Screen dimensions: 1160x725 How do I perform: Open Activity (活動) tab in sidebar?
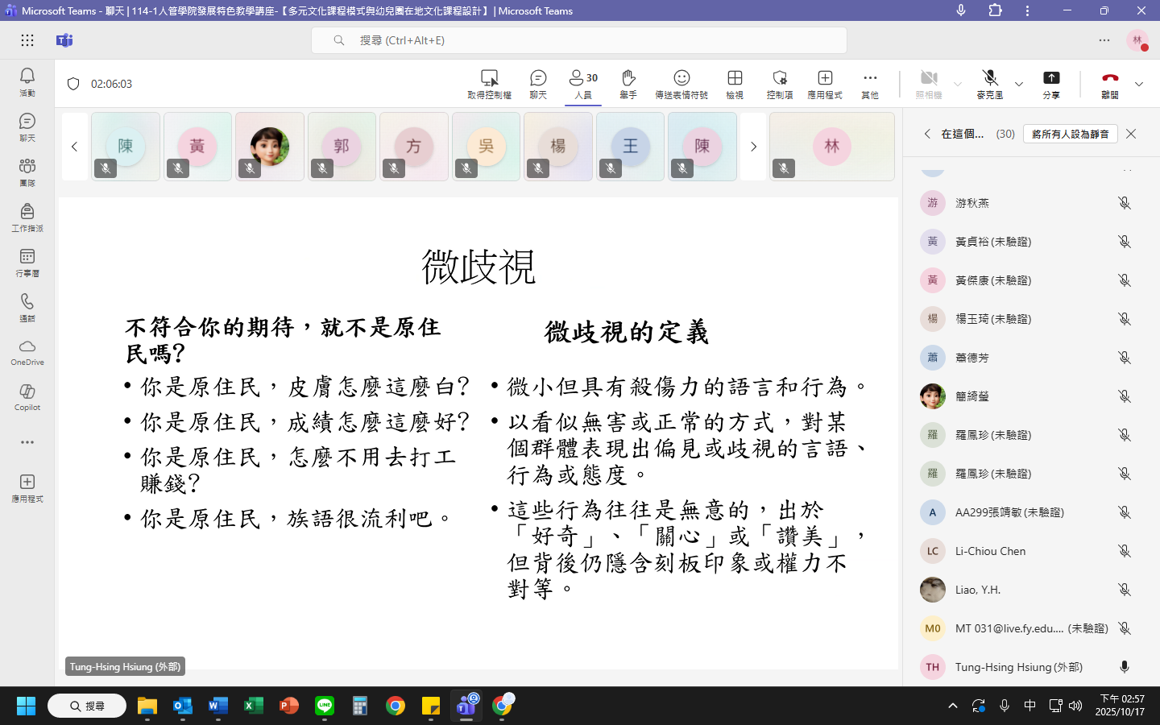click(27, 81)
